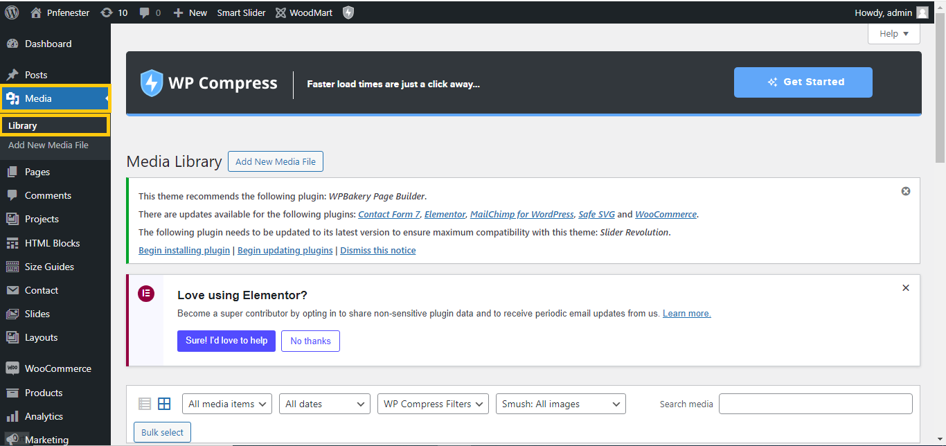The image size is (946, 446).
Task: Open the All dates dropdown
Action: click(324, 404)
